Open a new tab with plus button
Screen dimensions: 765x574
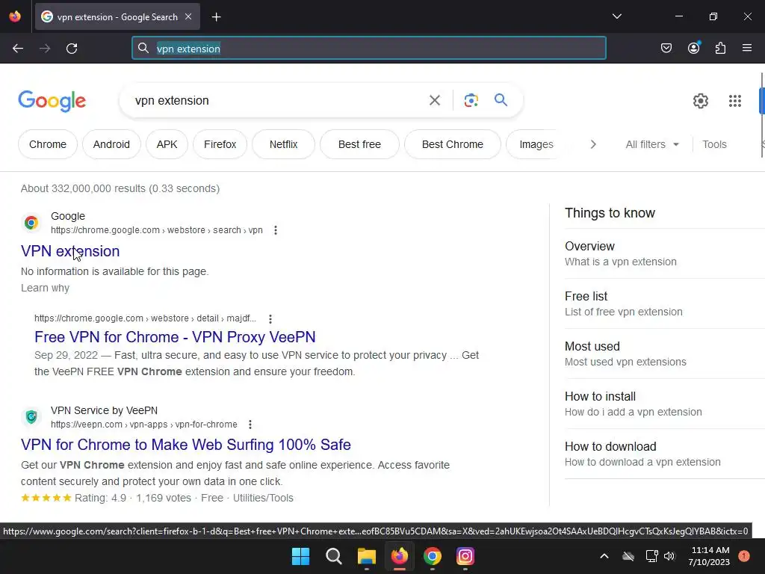click(x=216, y=17)
